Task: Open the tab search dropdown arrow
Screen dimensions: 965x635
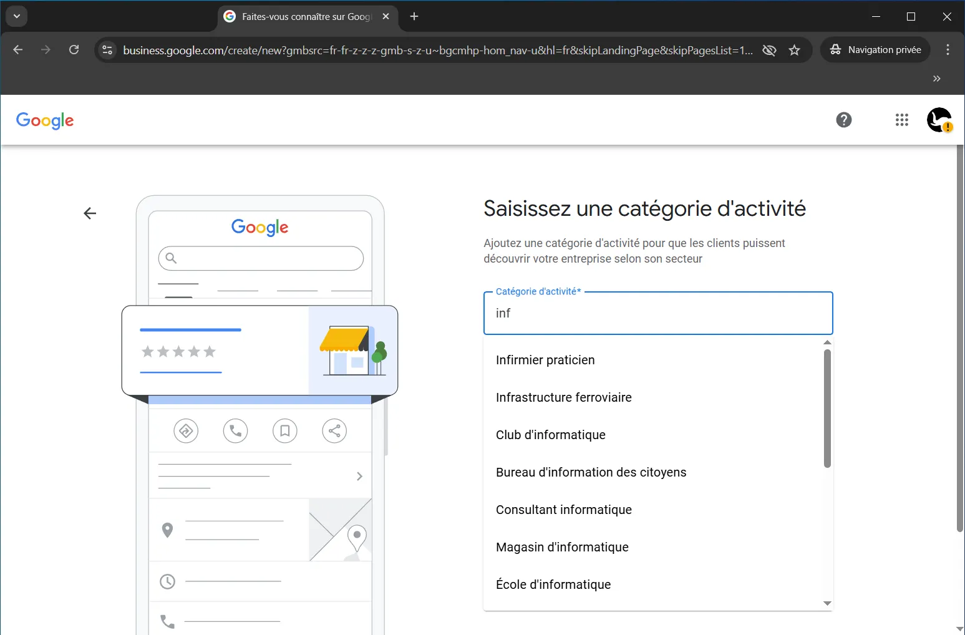Action: point(17,16)
